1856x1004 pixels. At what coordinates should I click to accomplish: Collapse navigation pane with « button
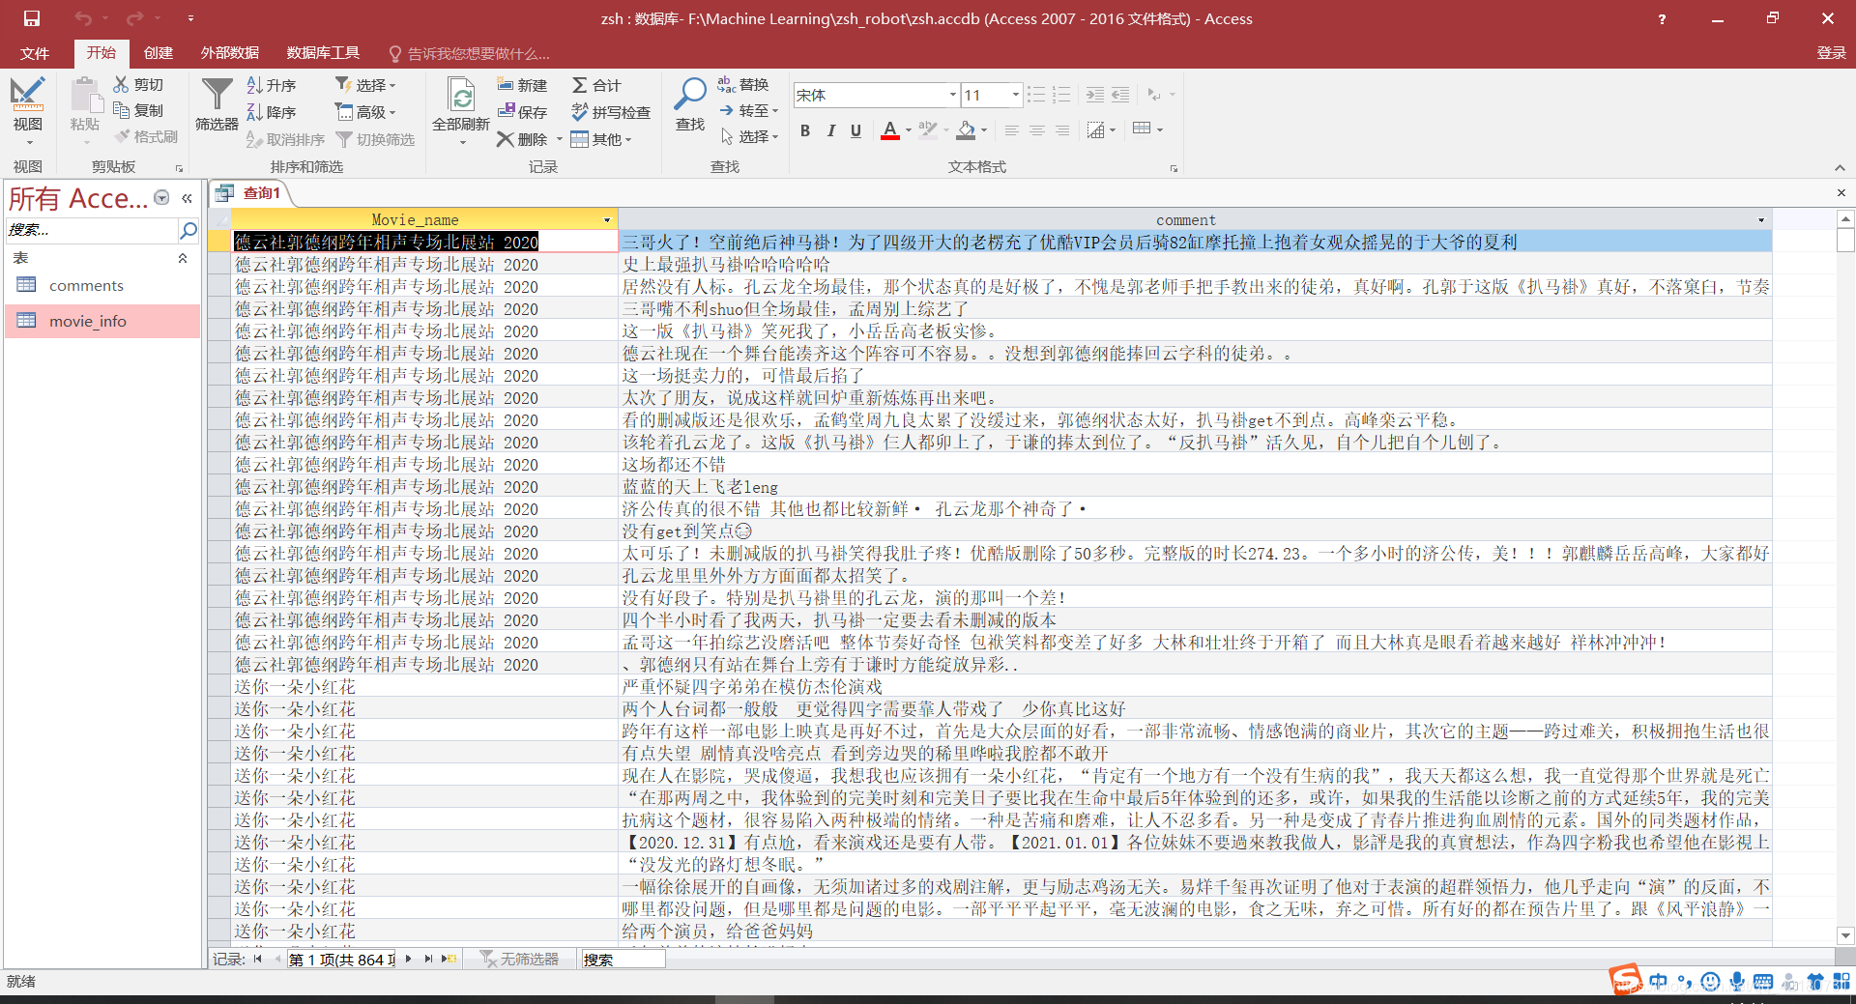point(187,198)
